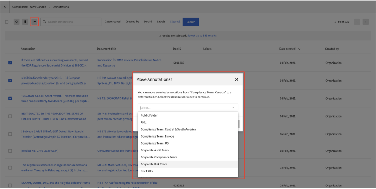Go to previous page of results
Image resolution: width=376 pixels, height=189 pixels.
357,22
